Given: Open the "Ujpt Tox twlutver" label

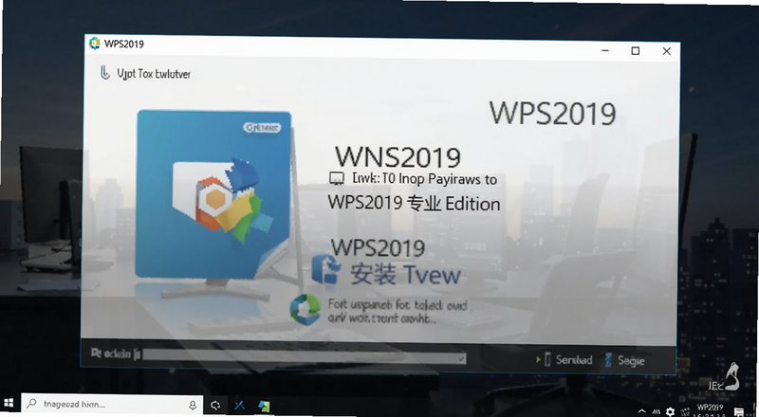Looking at the screenshot, I should click(154, 74).
